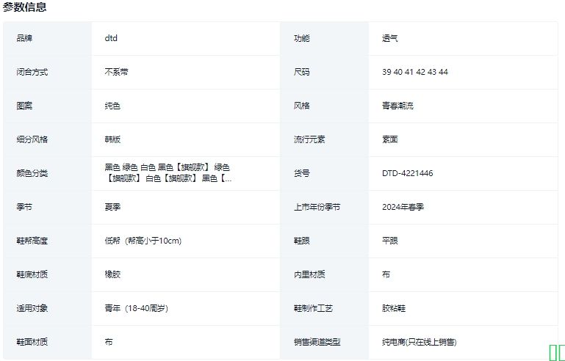Click the 参数信息 heading
The width and height of the screenshot is (565, 361).
pyautogui.click(x=24, y=7)
